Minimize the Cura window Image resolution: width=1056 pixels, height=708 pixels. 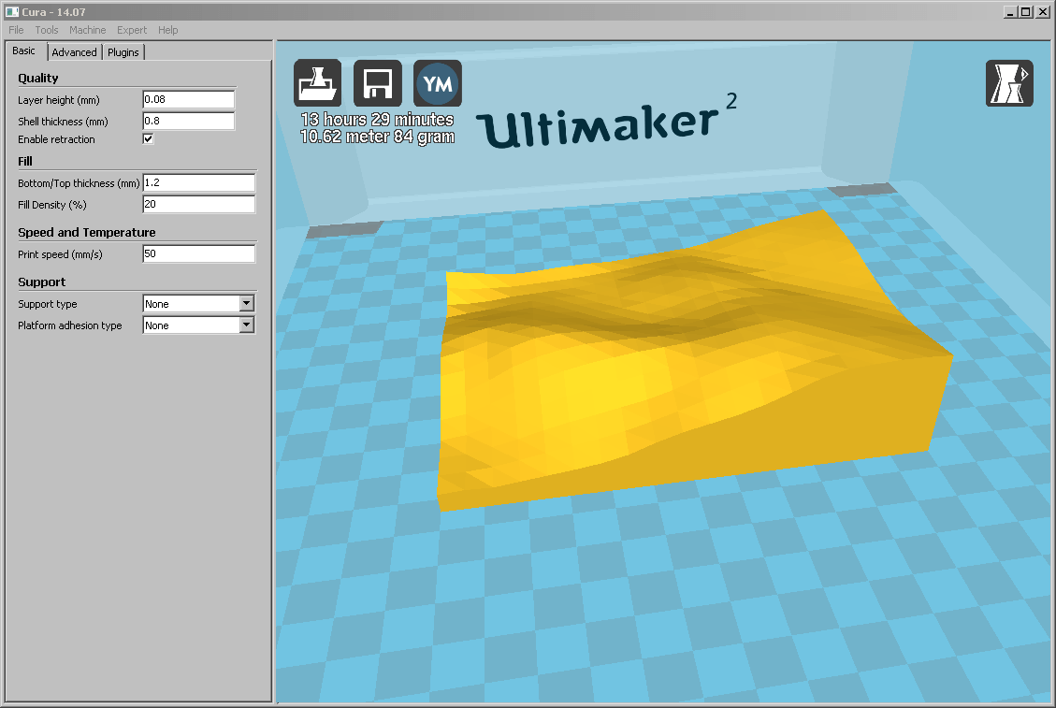(x=1009, y=11)
